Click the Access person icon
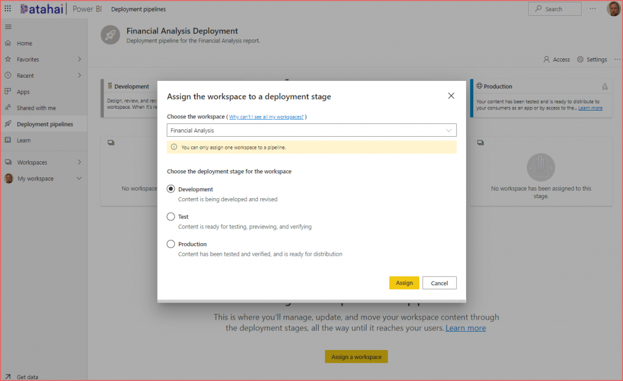 [547, 59]
